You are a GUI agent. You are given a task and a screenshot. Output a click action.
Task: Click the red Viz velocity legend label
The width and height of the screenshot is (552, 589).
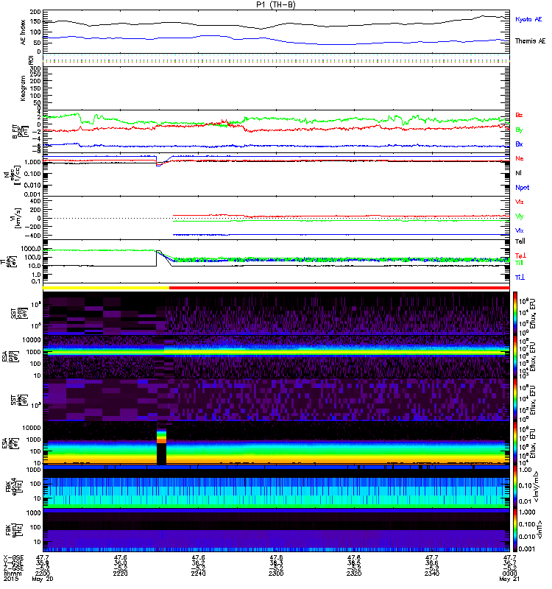pyautogui.click(x=519, y=202)
